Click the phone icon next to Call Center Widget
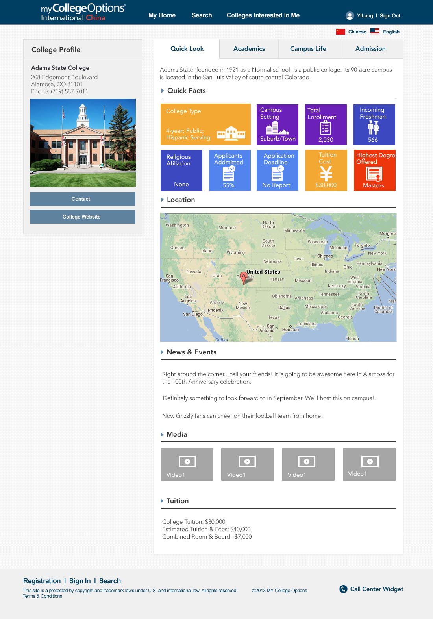Image resolution: width=433 pixels, height=619 pixels. point(343,589)
